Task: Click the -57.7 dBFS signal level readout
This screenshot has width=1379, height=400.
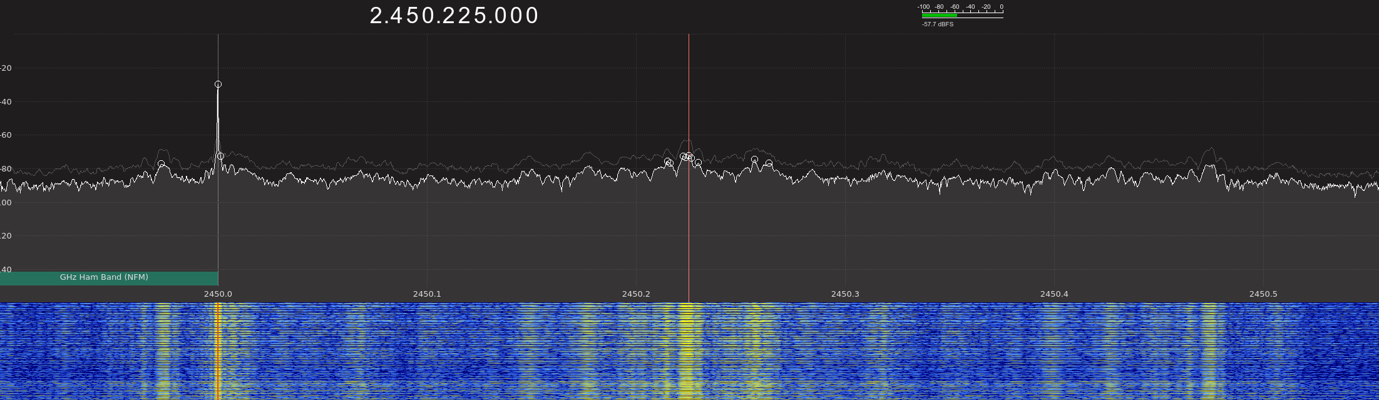Action: click(x=938, y=24)
